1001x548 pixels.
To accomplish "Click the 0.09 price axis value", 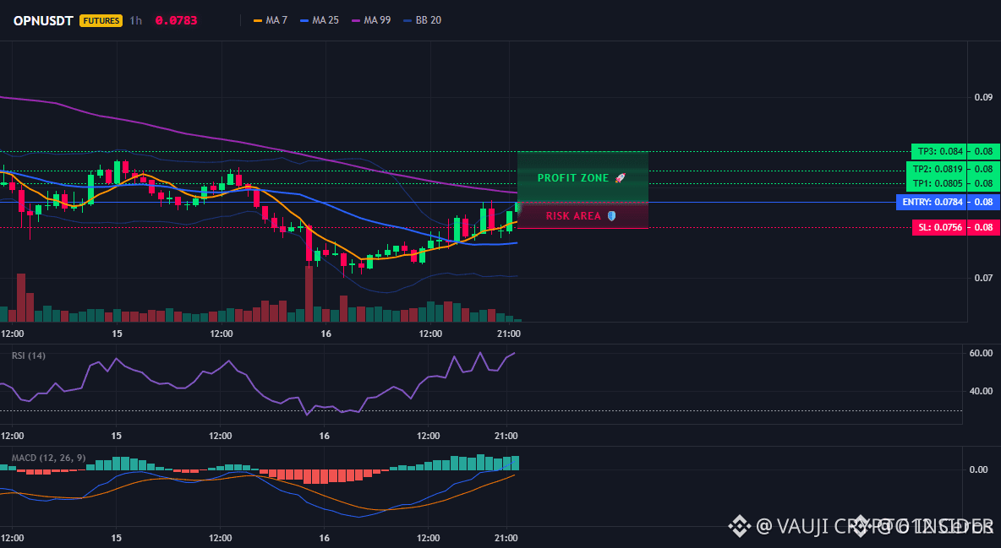I will point(983,98).
